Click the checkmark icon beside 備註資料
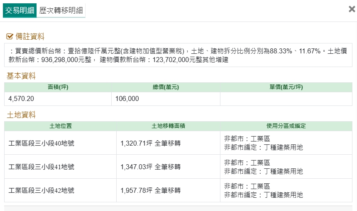 [10, 37]
